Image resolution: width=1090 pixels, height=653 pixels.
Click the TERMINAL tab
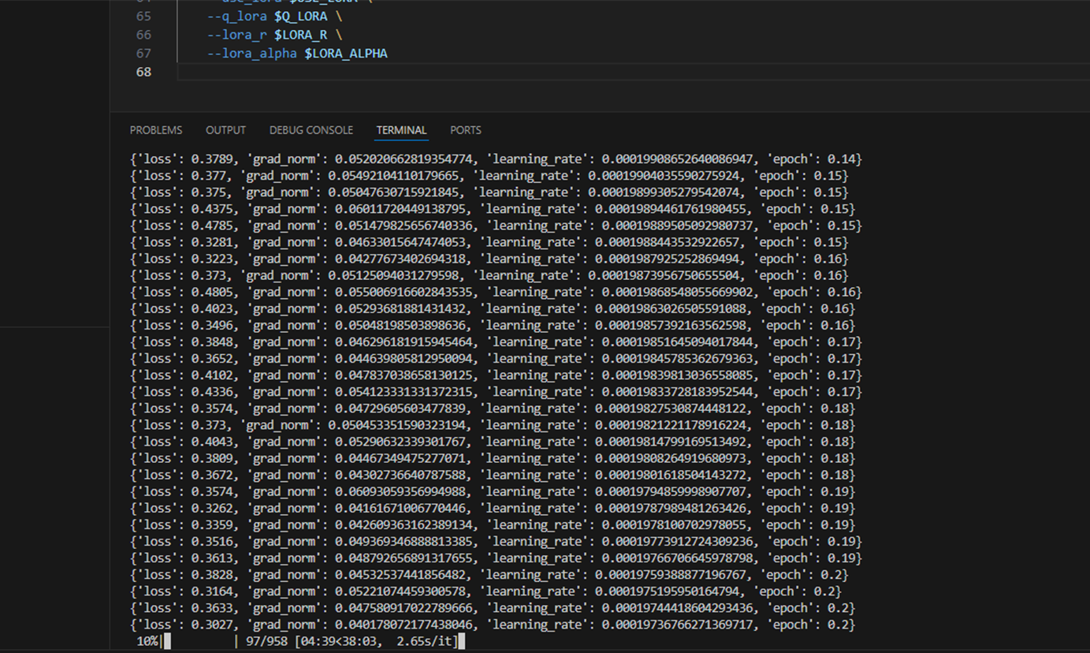coord(401,130)
